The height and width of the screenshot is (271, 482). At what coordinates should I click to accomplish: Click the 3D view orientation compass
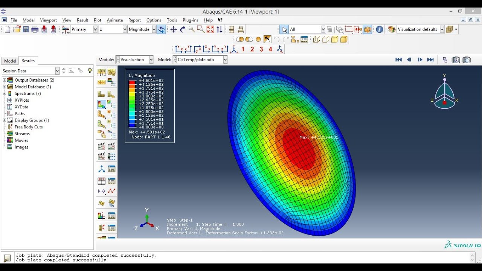[445, 92]
